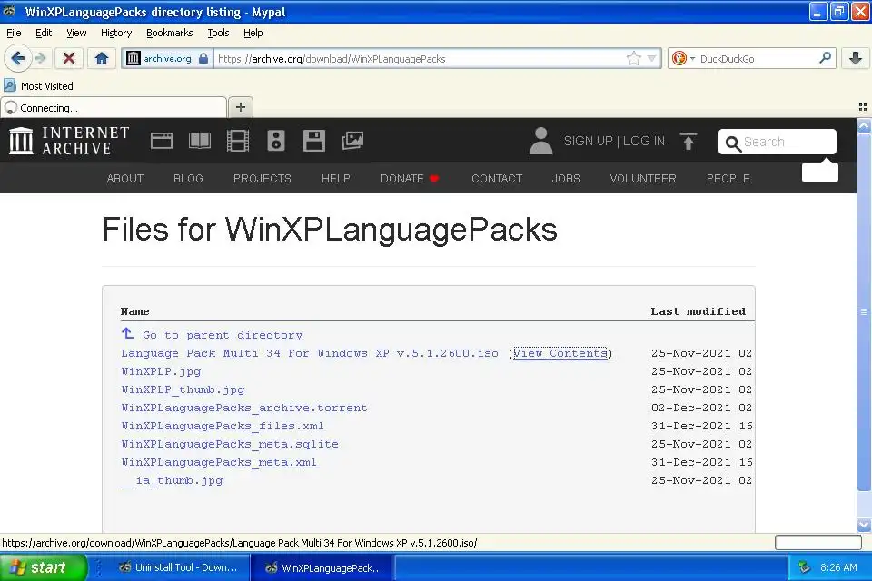Viewport: 872px width, 581px height.
Task: Open the padlock security info
Action: coord(203,58)
